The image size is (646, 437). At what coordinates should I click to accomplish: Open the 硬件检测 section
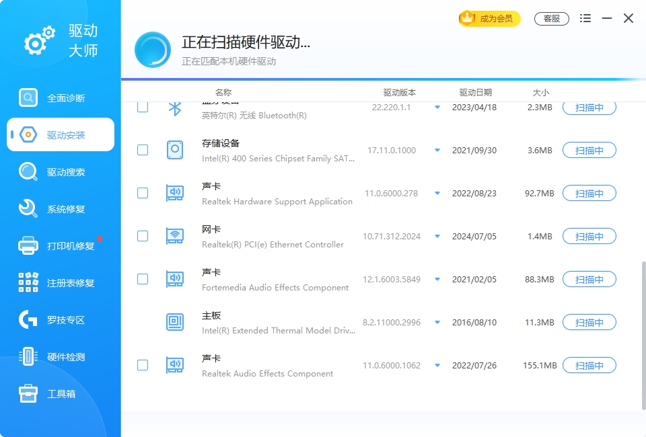(x=61, y=357)
